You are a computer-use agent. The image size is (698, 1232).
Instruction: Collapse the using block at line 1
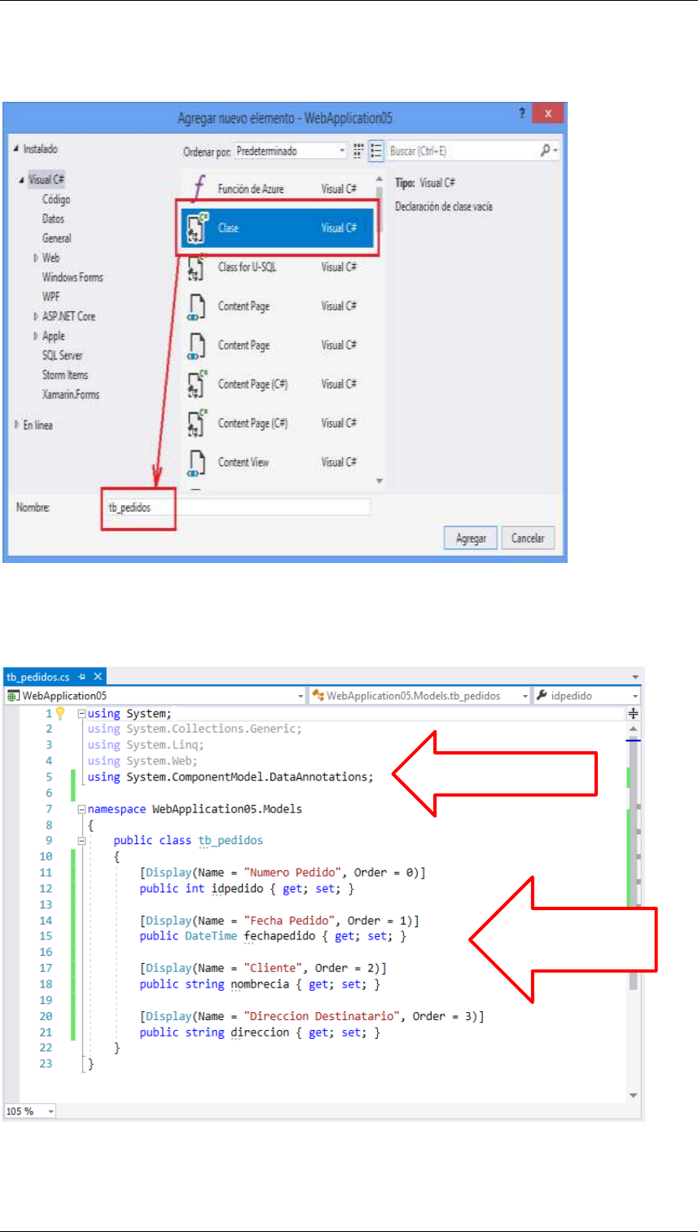(x=81, y=713)
